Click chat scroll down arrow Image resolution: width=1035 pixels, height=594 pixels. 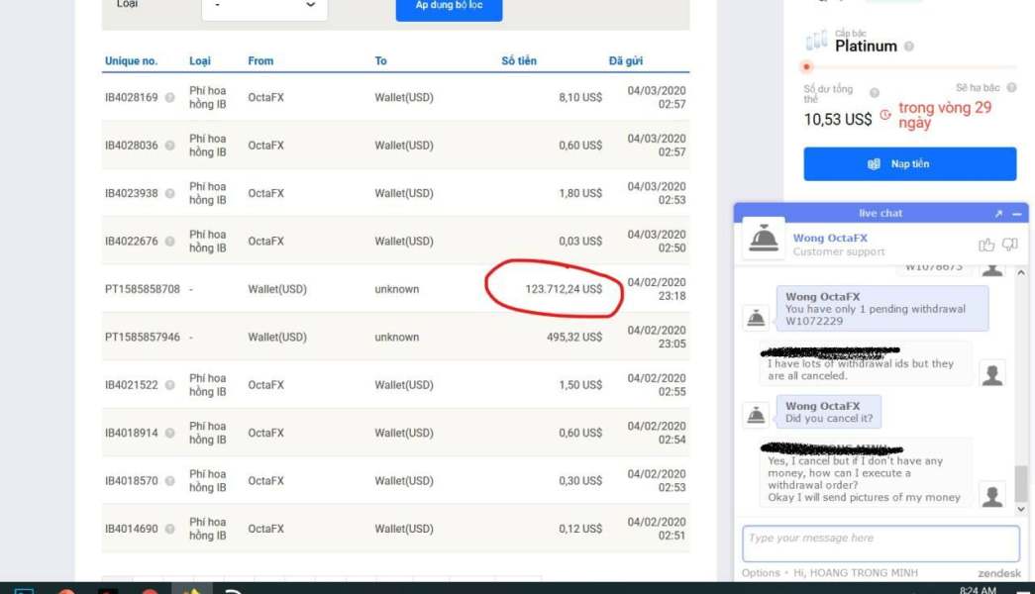[1021, 509]
